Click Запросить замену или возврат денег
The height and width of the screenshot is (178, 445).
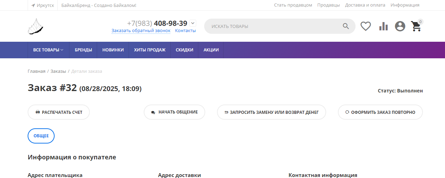[271, 112]
